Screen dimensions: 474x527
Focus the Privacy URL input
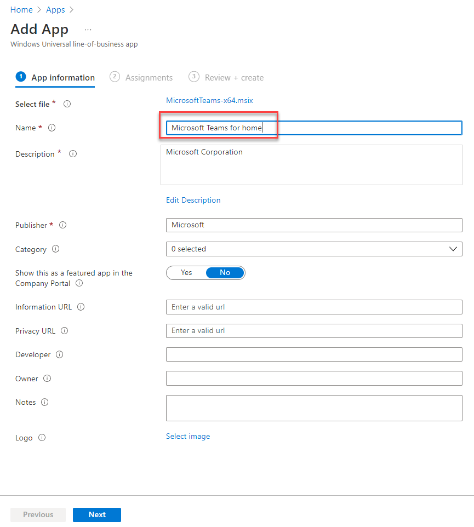tap(314, 331)
